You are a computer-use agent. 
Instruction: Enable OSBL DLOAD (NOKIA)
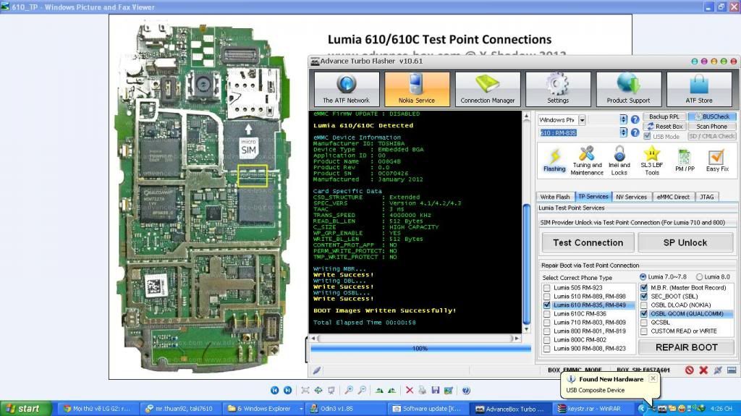coord(643,305)
